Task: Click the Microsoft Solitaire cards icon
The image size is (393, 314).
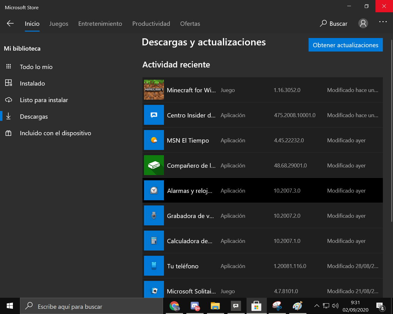Action: 154,289
